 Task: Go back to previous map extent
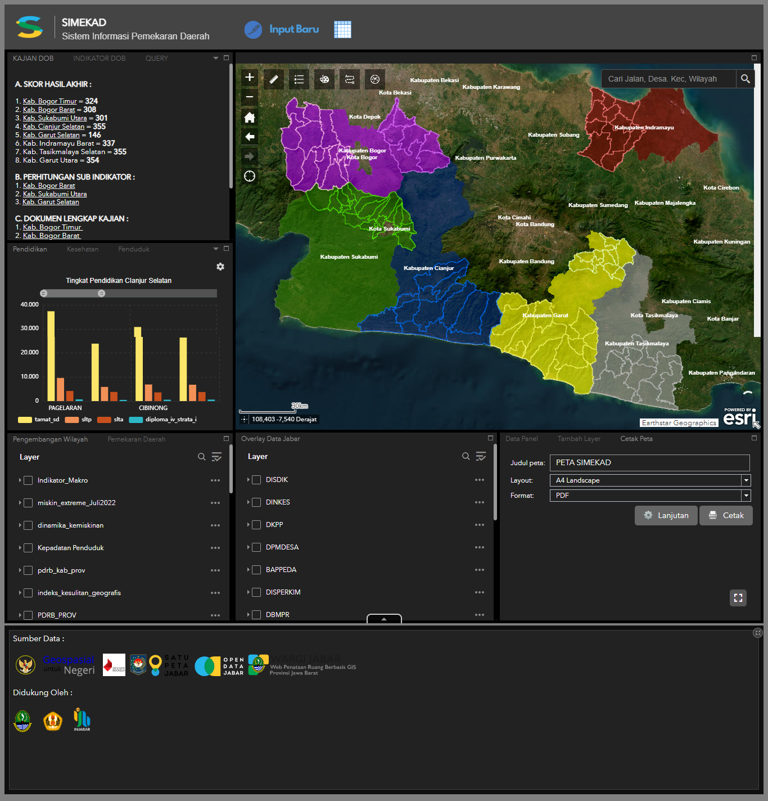point(250,137)
